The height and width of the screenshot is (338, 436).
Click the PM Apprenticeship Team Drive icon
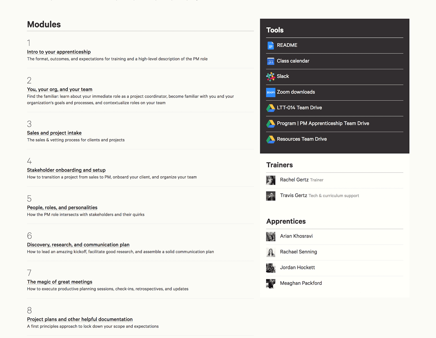pos(271,124)
